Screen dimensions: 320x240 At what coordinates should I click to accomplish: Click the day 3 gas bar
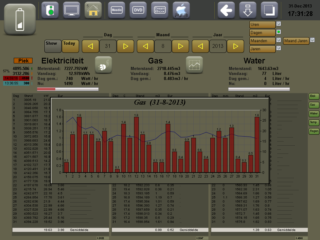[x=79, y=145]
